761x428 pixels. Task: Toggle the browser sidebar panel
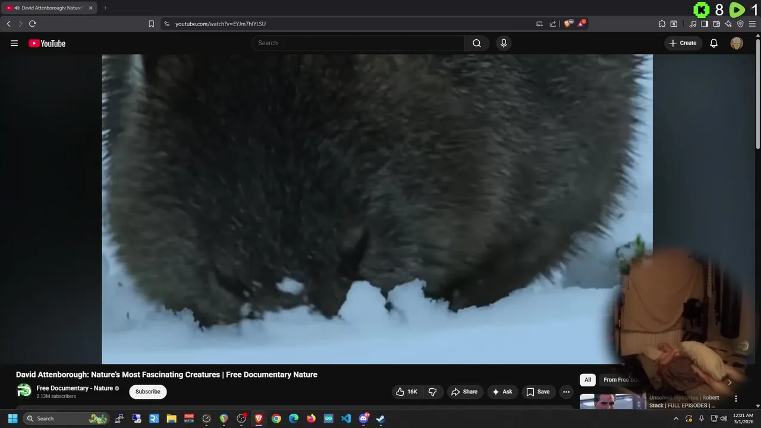(x=705, y=24)
